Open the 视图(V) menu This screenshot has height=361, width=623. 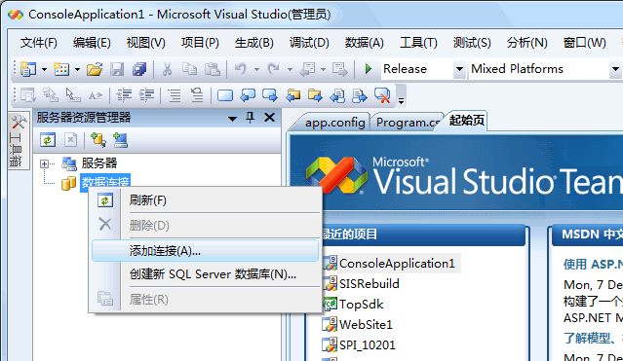click(146, 43)
